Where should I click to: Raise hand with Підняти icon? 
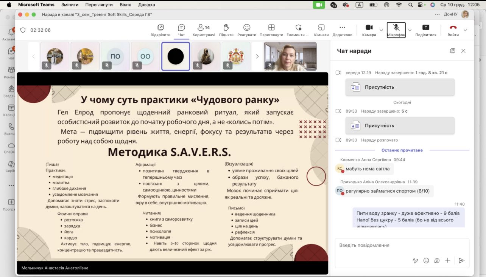point(226,28)
